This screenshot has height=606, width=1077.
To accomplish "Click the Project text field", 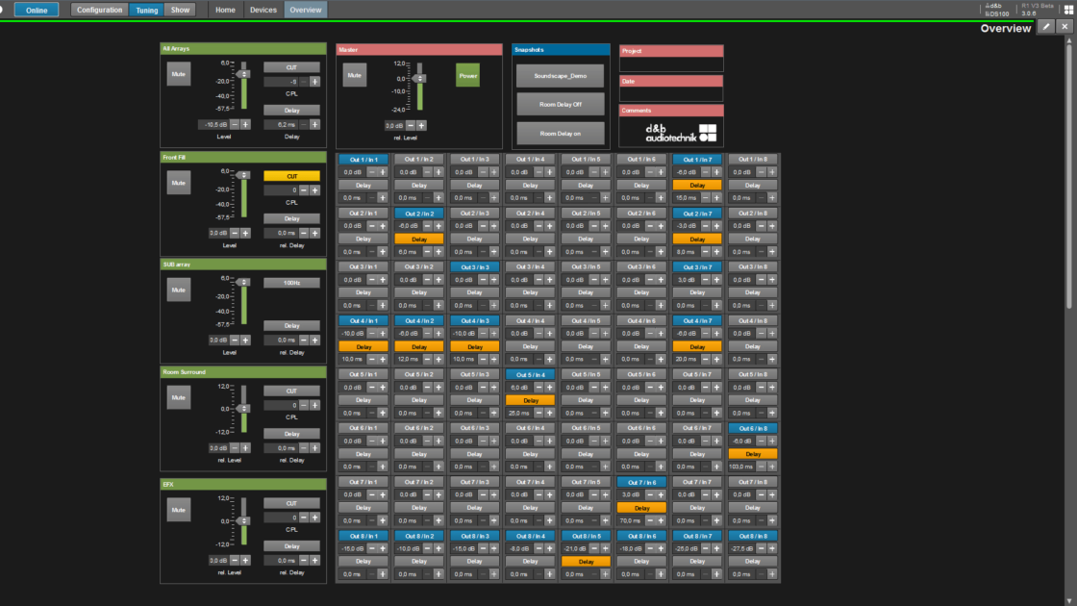I will pos(671,63).
